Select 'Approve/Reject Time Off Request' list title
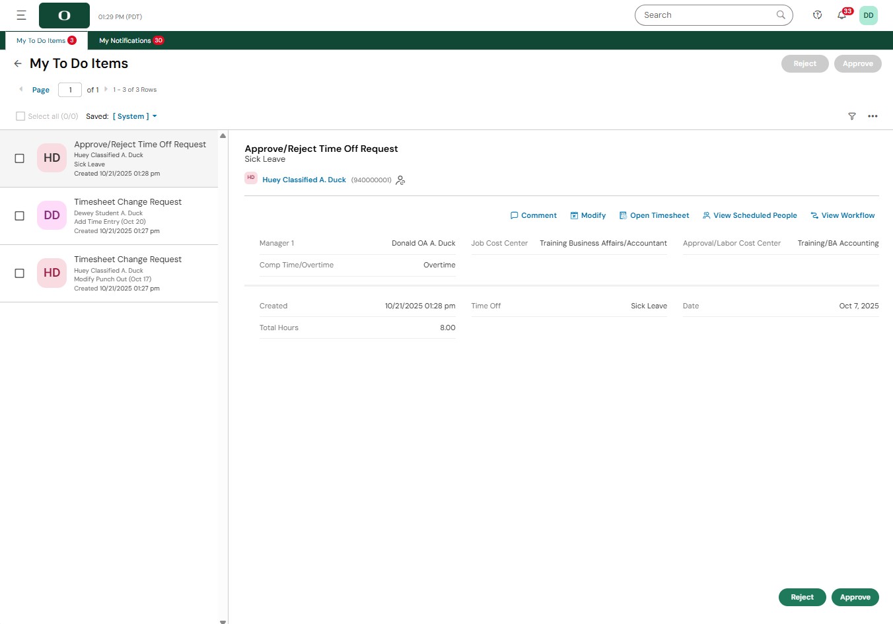The width and height of the screenshot is (893, 624). pyautogui.click(x=140, y=144)
